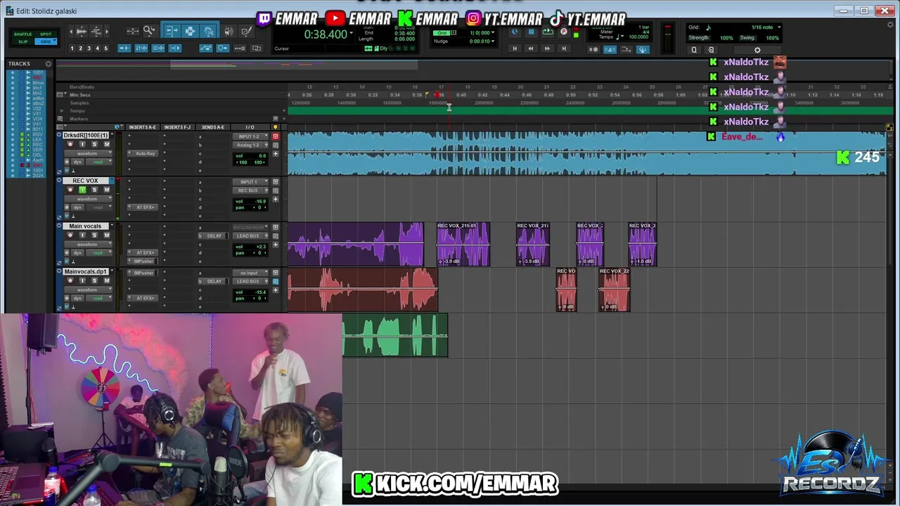Open automation mode read on Main vocals
This screenshot has width=900, height=506.
click(x=98, y=252)
